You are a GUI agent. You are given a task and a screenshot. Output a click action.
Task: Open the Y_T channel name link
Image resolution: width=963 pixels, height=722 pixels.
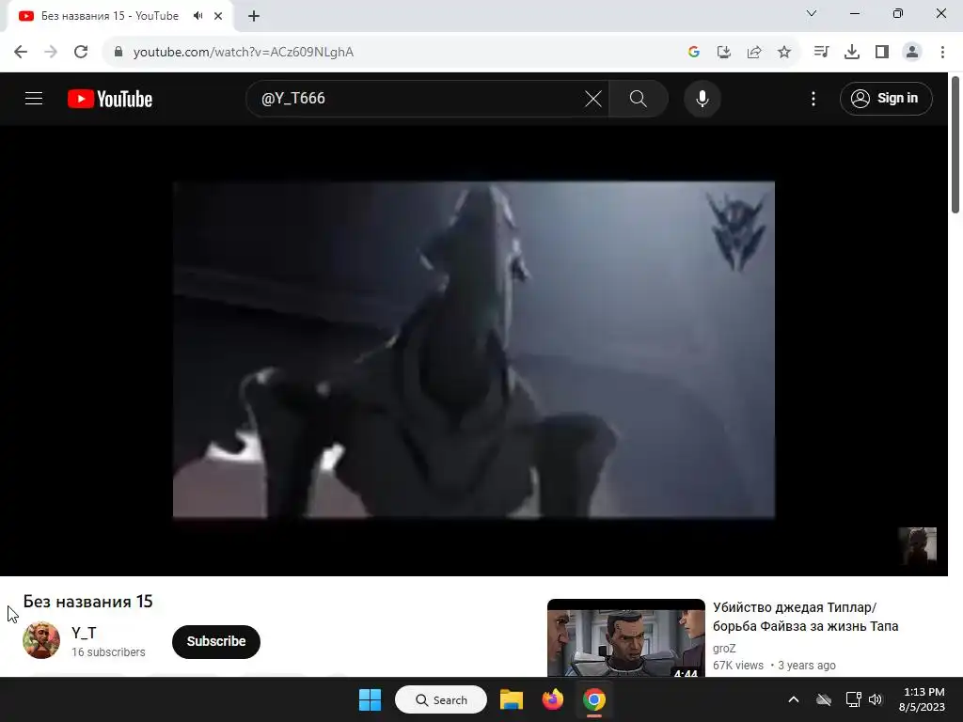pyautogui.click(x=84, y=633)
